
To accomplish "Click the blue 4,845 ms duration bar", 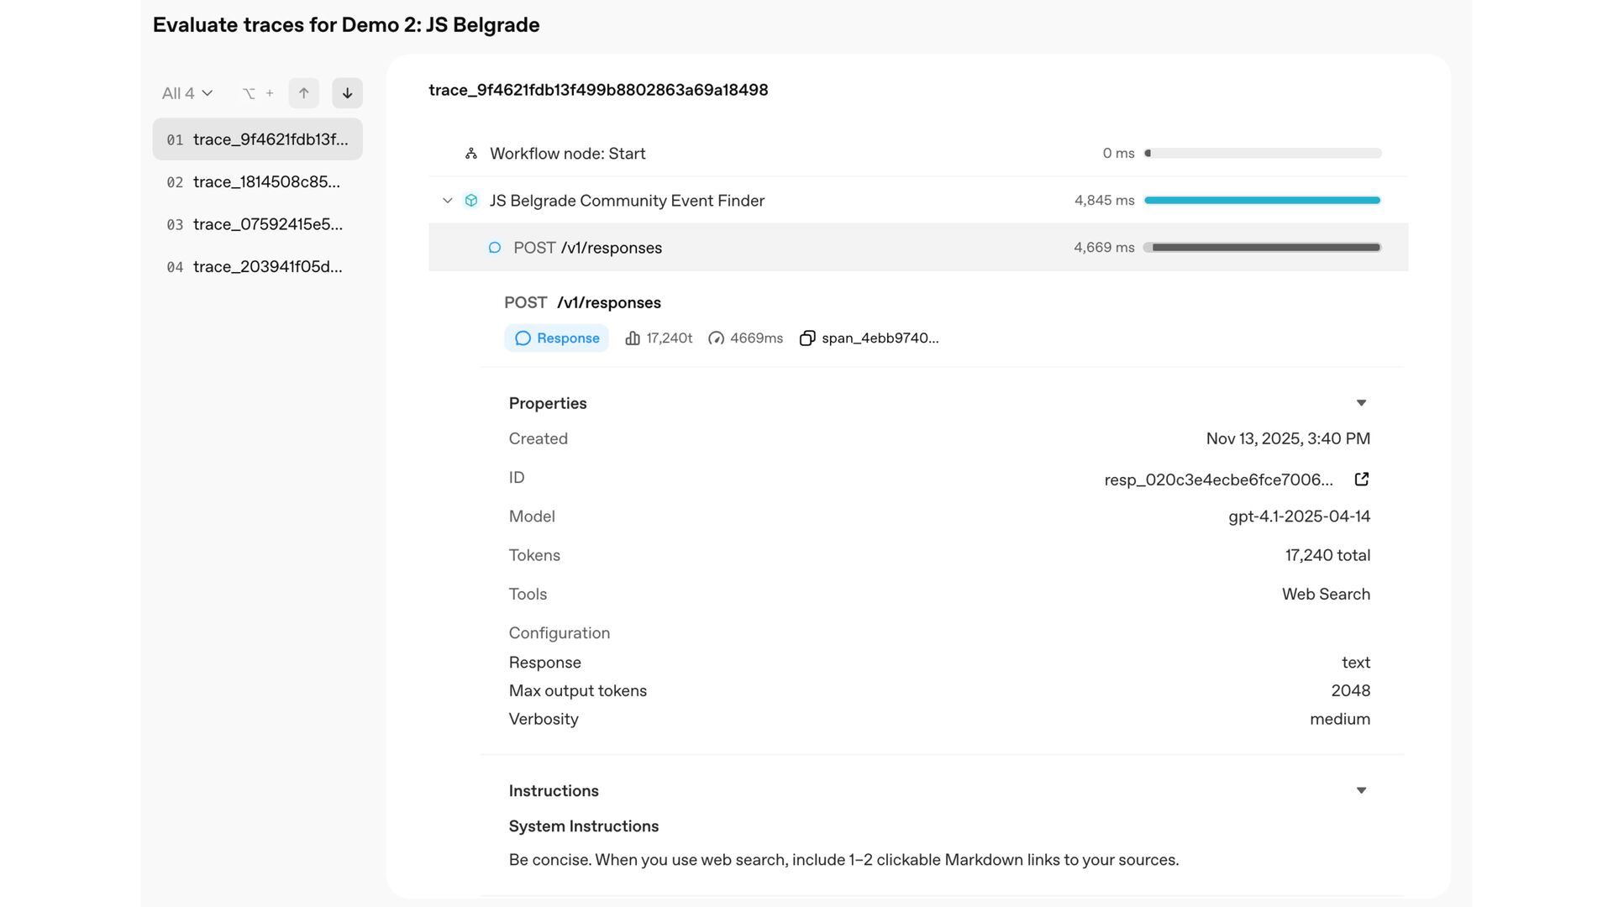I will [x=1262, y=201].
